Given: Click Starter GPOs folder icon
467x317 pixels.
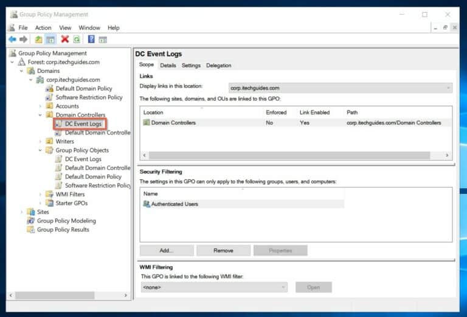Looking at the screenshot, I should click(49, 203).
